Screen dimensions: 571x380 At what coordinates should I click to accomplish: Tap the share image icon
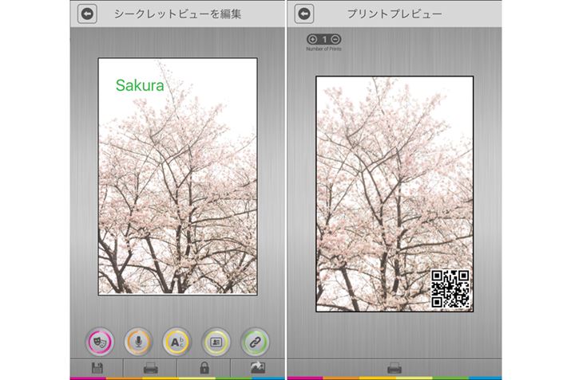click(258, 367)
